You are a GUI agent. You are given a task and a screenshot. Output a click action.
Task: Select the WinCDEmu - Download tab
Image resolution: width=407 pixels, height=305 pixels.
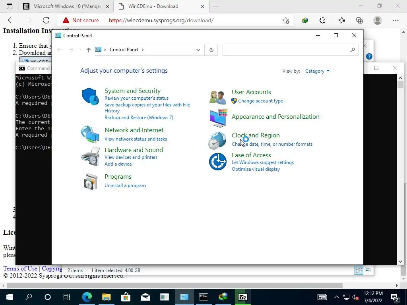click(x=161, y=6)
